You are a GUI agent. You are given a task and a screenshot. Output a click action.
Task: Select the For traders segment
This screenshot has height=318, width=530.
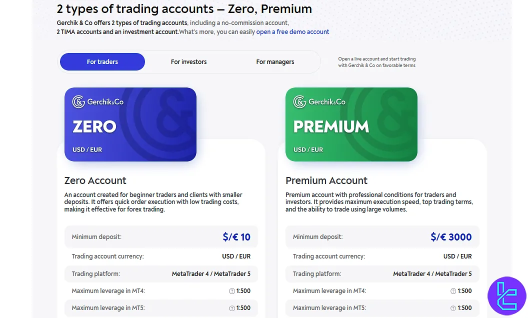(102, 61)
